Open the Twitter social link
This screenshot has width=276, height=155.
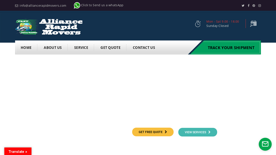point(243,6)
